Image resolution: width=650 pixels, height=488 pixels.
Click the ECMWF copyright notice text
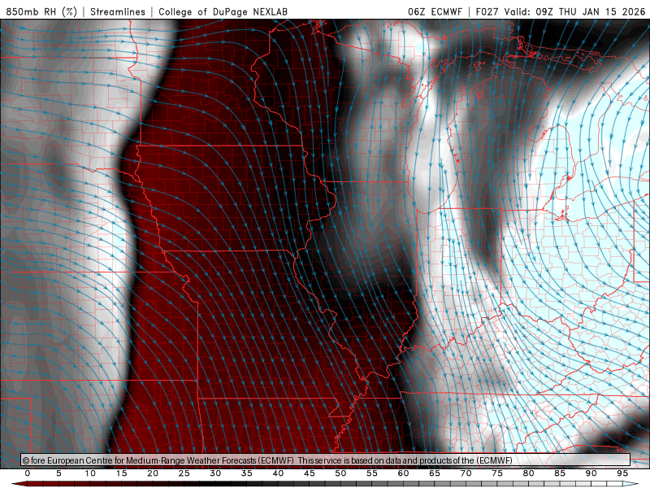[267, 460]
